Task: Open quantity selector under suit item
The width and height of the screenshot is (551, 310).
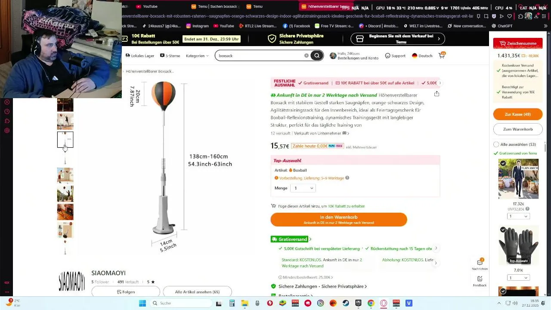Action: coord(518,216)
